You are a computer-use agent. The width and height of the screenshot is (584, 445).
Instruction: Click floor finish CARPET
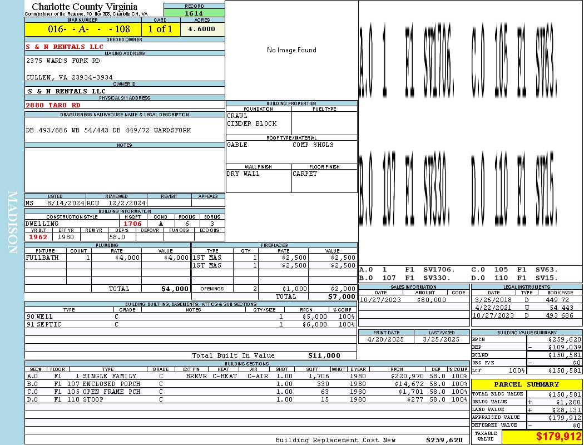click(305, 174)
